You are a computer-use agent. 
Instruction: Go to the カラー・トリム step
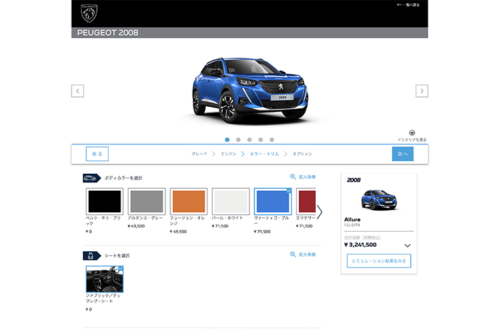tap(264, 154)
